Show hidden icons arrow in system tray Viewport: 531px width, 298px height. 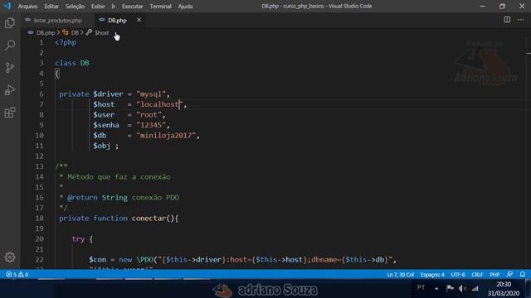[436, 288]
